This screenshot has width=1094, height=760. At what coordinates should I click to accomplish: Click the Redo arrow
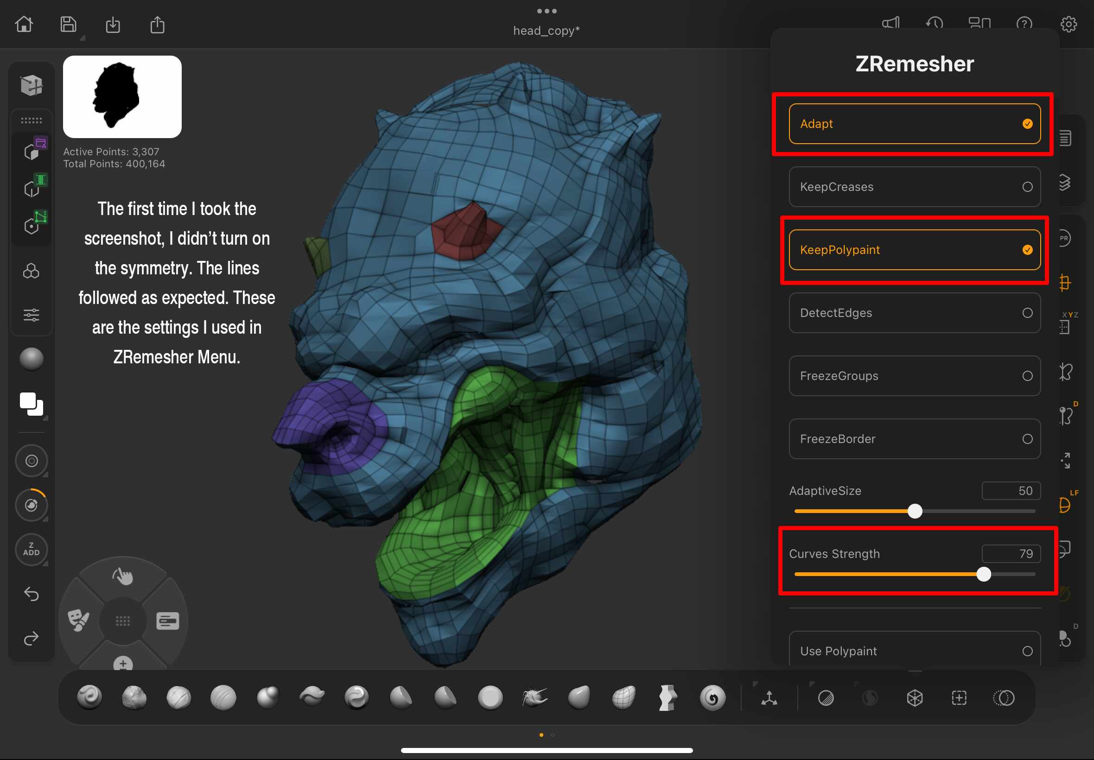(x=32, y=638)
